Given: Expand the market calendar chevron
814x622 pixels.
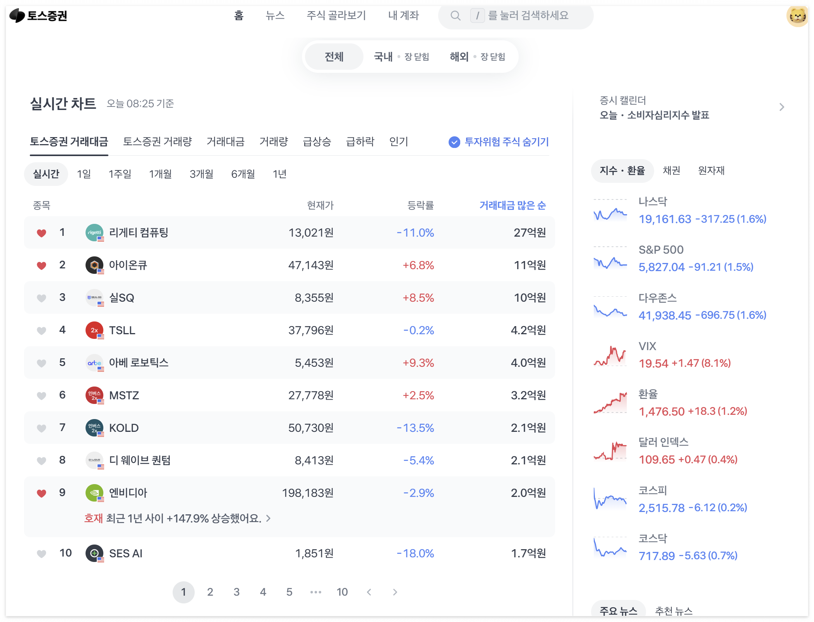Looking at the screenshot, I should pos(781,107).
